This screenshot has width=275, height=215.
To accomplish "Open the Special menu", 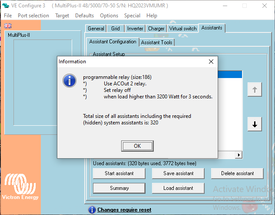I will tap(132, 16).
